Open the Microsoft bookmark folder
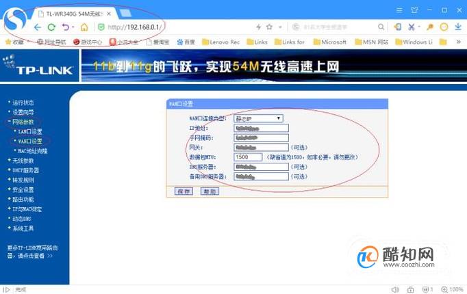467x294 pixels. coord(330,42)
